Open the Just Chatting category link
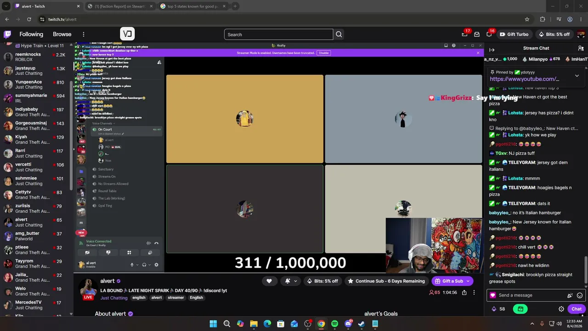588x331 pixels. pos(114,298)
